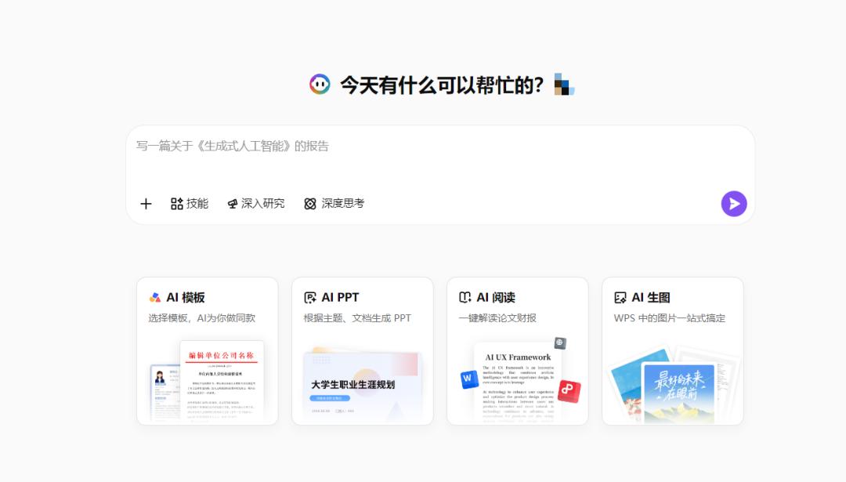Select the 根据主题、文档生成 PPT description

point(357,318)
